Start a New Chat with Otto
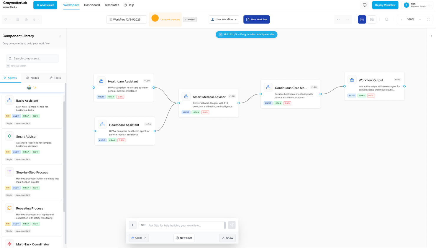 point(184,238)
